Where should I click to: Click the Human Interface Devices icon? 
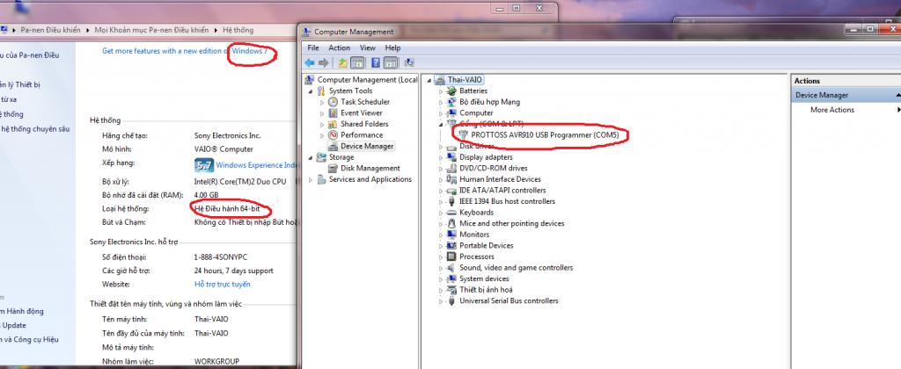tap(451, 179)
